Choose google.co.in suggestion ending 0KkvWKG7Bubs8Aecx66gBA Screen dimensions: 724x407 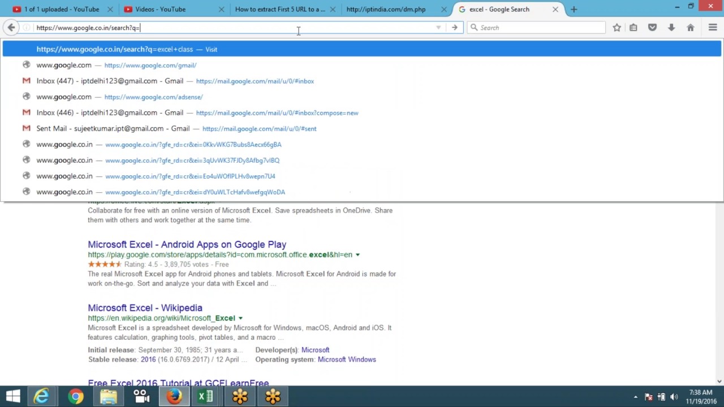click(x=362, y=144)
